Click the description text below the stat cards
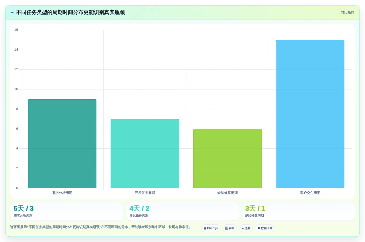The width and height of the screenshot is (365, 242). (x=101, y=227)
